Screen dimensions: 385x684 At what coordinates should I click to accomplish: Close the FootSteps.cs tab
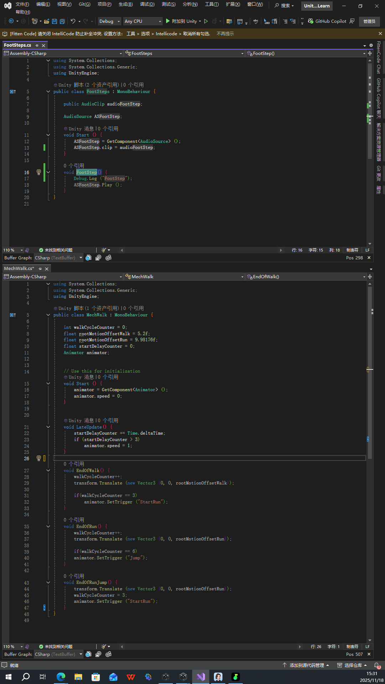[43, 45]
